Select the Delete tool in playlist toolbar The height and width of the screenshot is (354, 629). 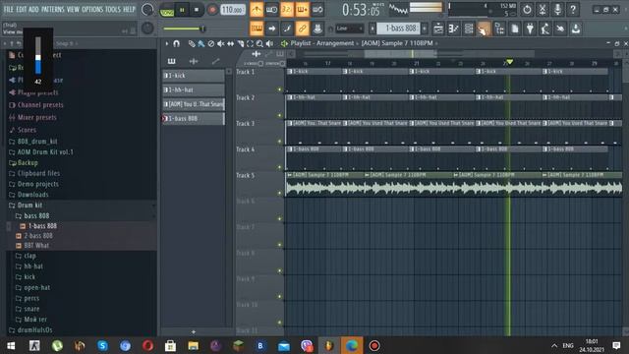211,43
